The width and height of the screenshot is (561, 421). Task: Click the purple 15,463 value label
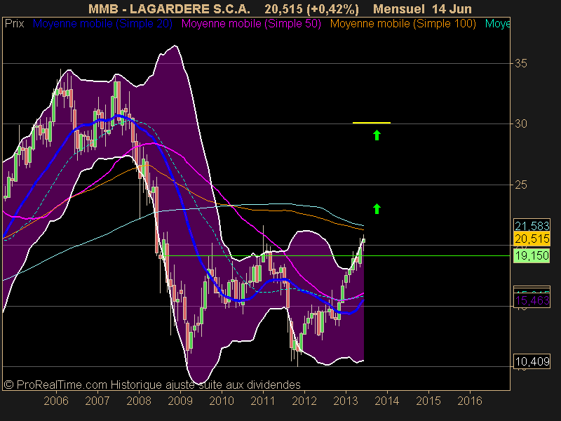(532, 300)
